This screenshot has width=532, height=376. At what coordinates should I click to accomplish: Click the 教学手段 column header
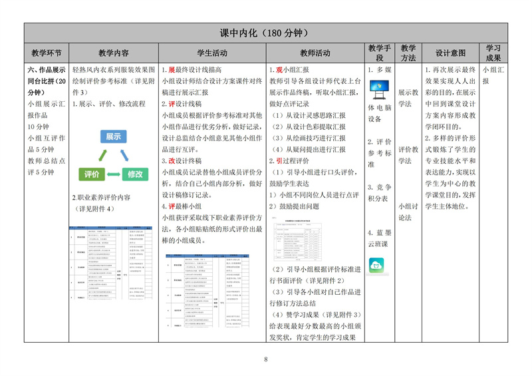pyautogui.click(x=380, y=53)
